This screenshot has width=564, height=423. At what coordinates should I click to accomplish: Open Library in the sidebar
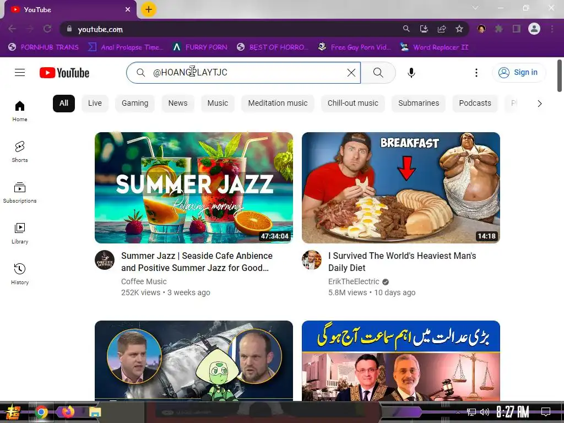pos(20,234)
